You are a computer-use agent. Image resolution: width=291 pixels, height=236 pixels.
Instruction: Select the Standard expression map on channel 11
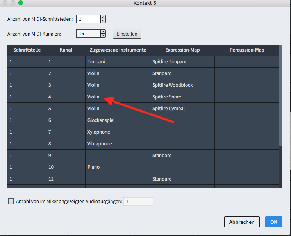click(182, 179)
